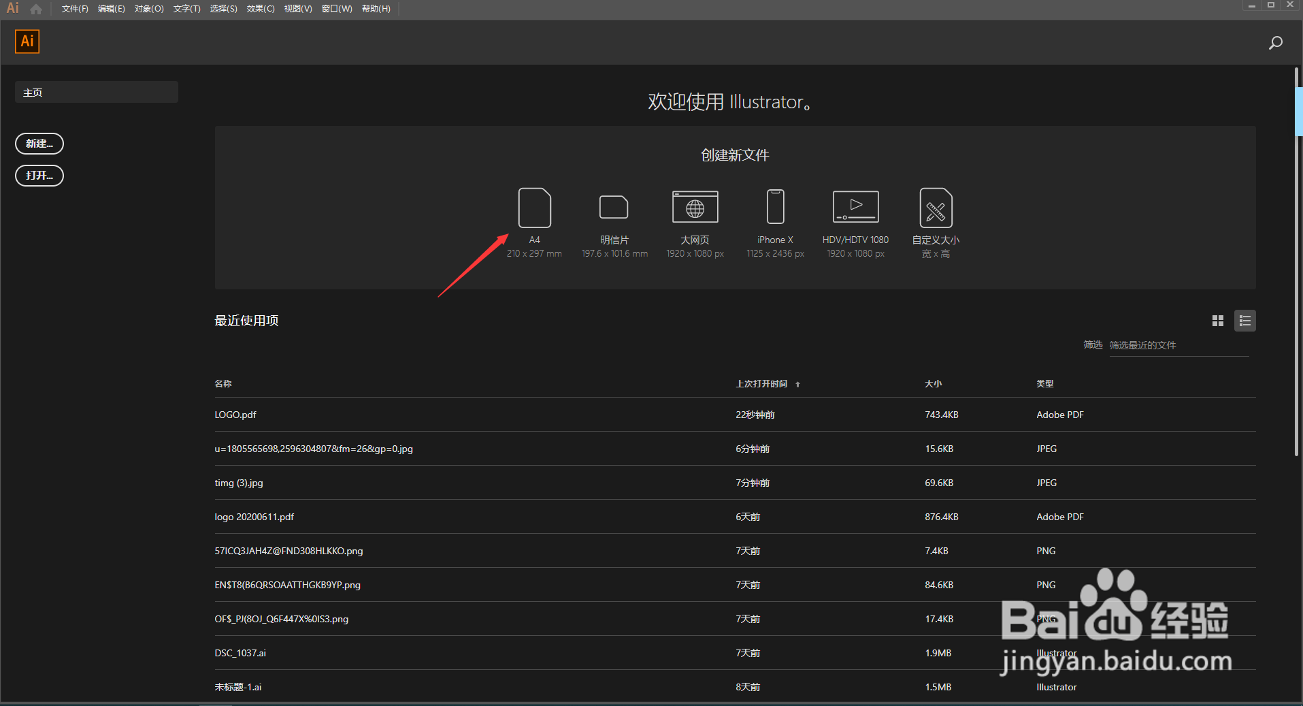Sort list by 类型 column header
Screen dimensions: 1303x706
(1045, 384)
